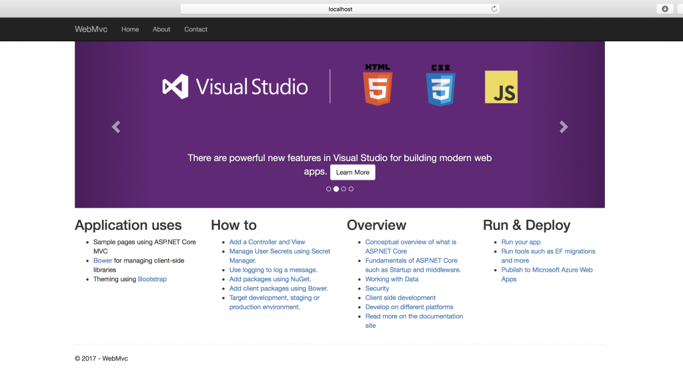683x377 pixels.
Task: Select the first carousel indicator dot
Action: [328, 189]
